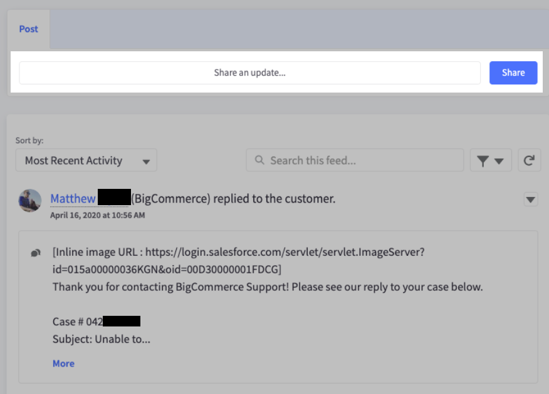Image resolution: width=549 pixels, height=394 pixels.
Task: Click the blue Share button
Action: [513, 73]
